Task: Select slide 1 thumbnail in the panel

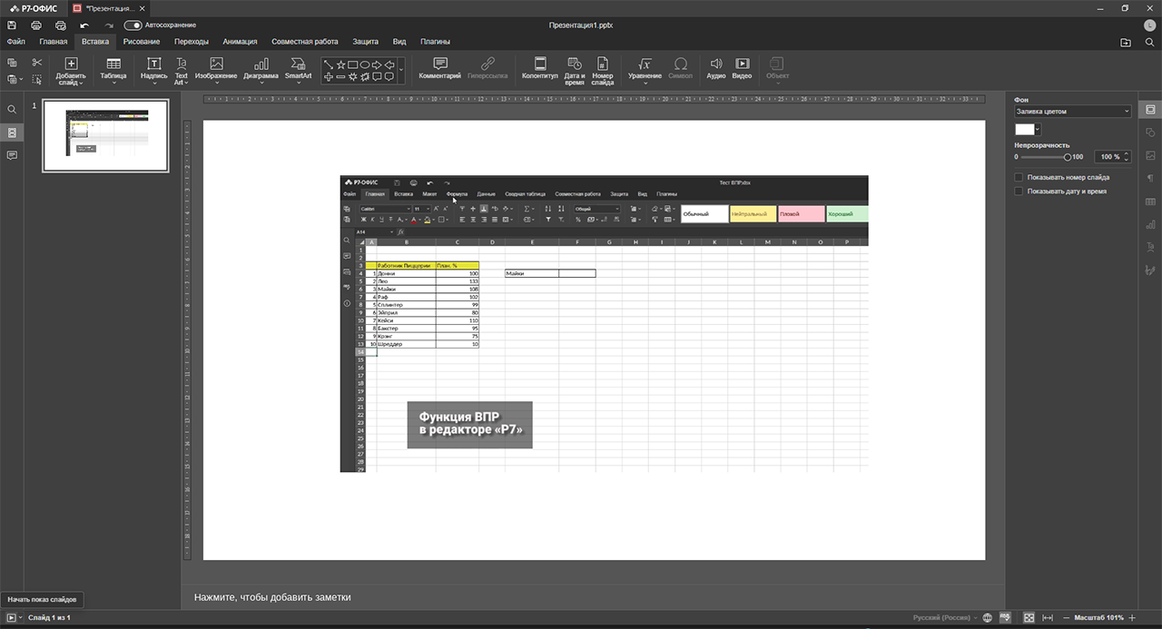Action: point(105,135)
